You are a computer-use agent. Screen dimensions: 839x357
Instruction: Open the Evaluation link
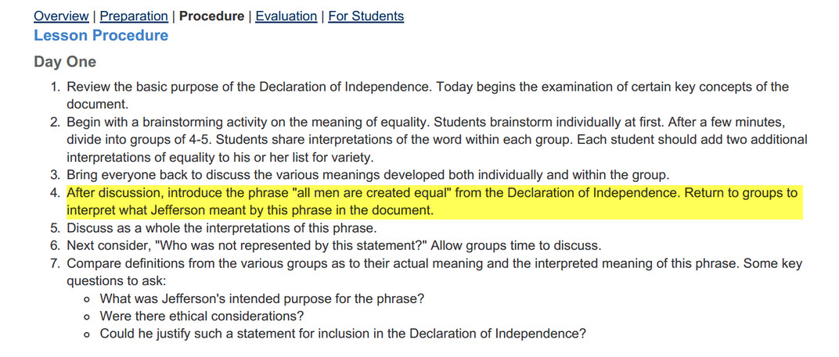click(x=286, y=16)
